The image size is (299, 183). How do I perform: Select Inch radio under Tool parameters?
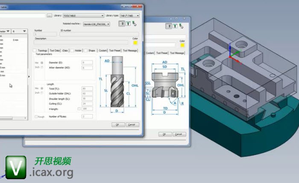pyautogui.click(x=42, y=67)
